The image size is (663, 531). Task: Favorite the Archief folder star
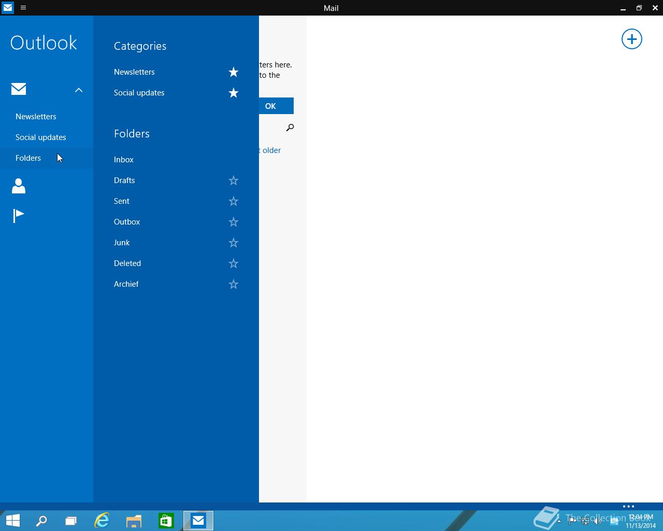(x=234, y=284)
